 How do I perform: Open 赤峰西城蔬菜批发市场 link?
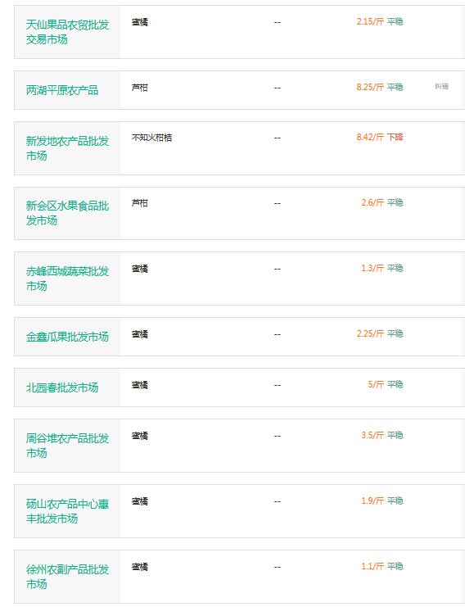(x=67, y=279)
